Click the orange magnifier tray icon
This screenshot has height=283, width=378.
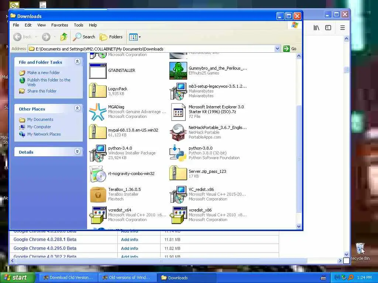(x=351, y=277)
